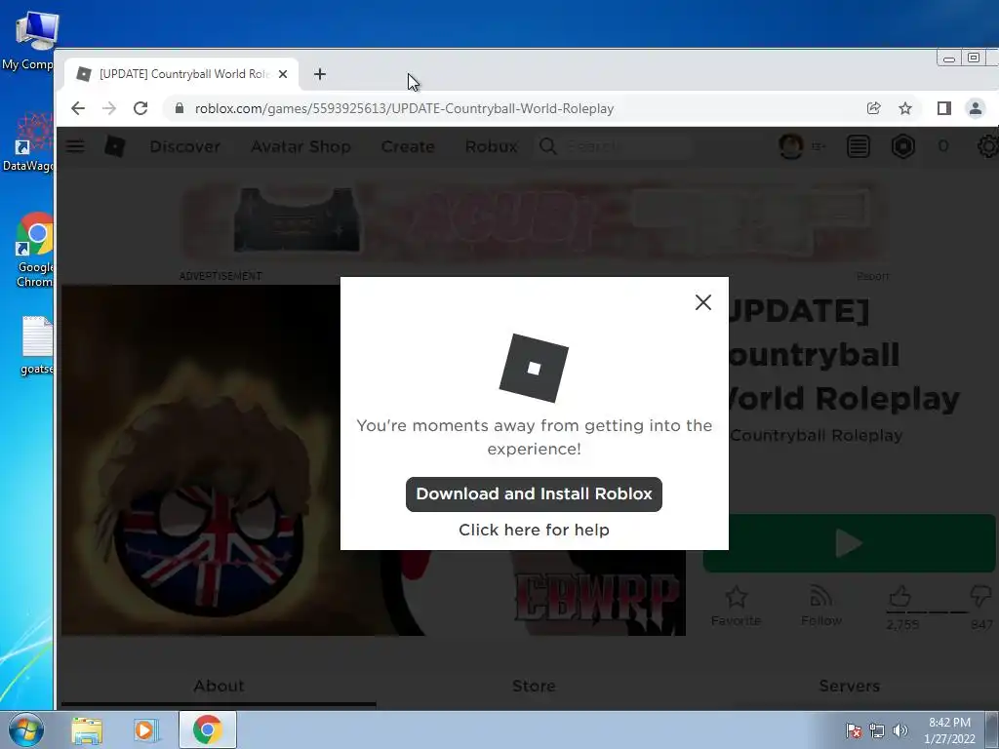This screenshot has height=749, width=999.
Task: Open Roblox hamburger navigation menu
Action: click(75, 146)
